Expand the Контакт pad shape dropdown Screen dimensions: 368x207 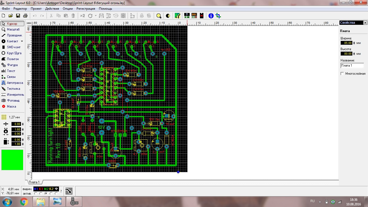[22, 41]
